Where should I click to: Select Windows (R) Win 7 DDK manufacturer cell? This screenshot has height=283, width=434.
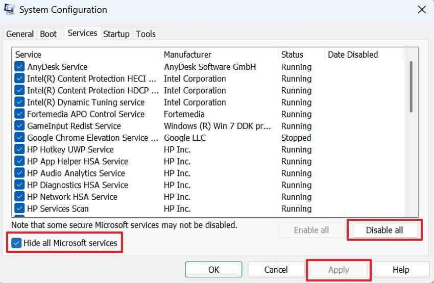point(218,126)
